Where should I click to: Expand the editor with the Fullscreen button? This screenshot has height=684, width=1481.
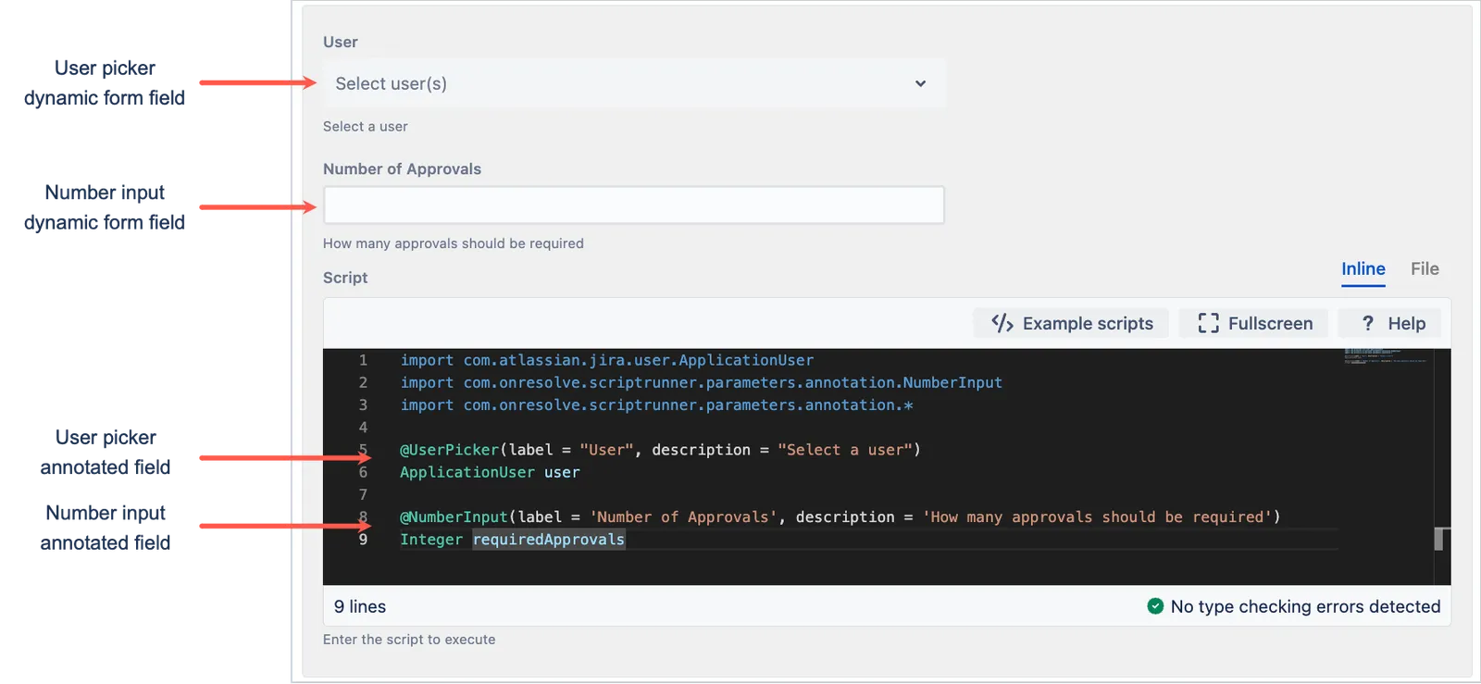tap(1255, 323)
